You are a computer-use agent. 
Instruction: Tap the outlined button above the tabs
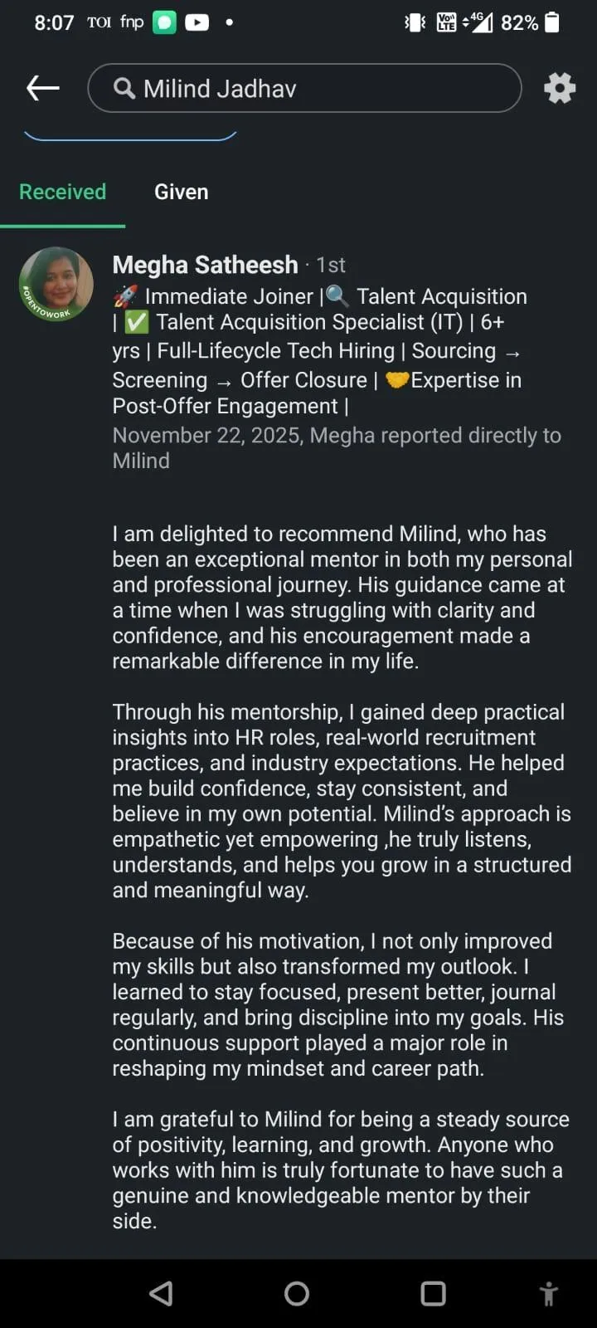[x=130, y=134]
